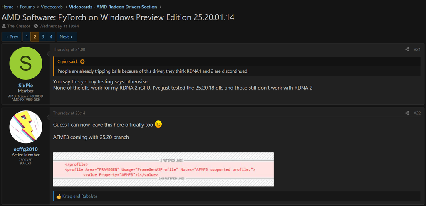This screenshot has width=426, height=206.
Task: Open permalink for post #21
Action: coord(417,49)
